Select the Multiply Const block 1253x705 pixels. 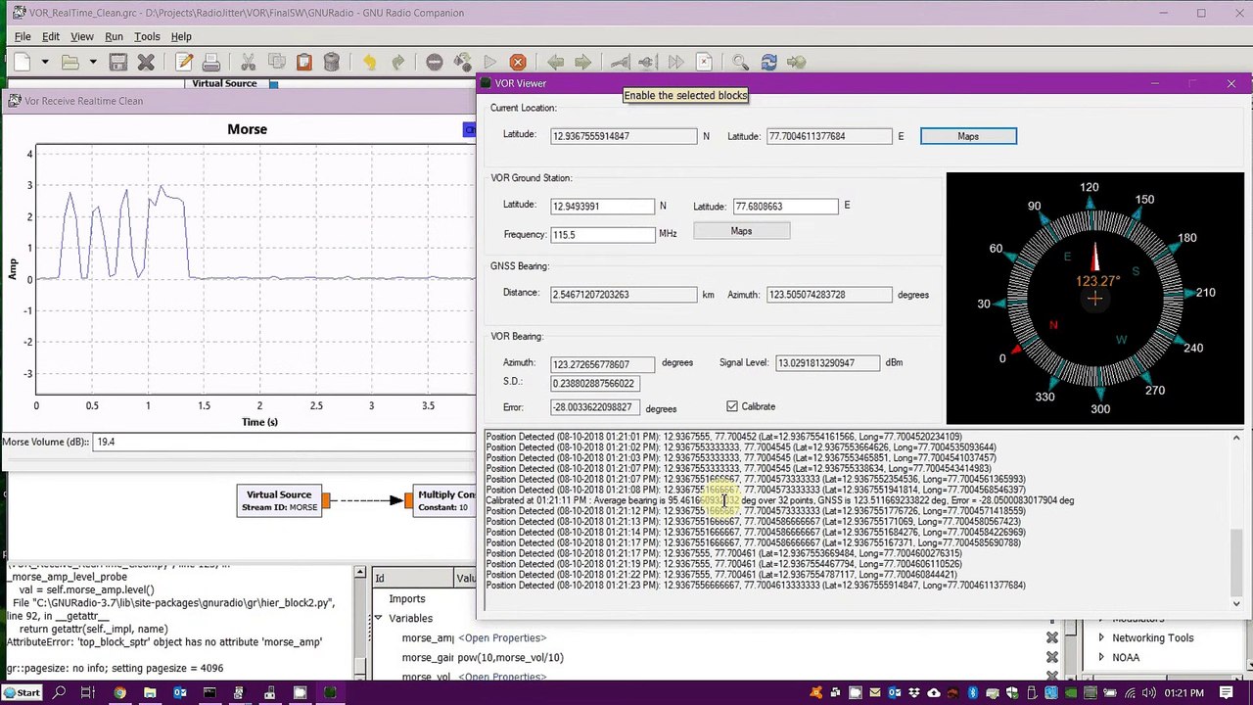click(445, 500)
